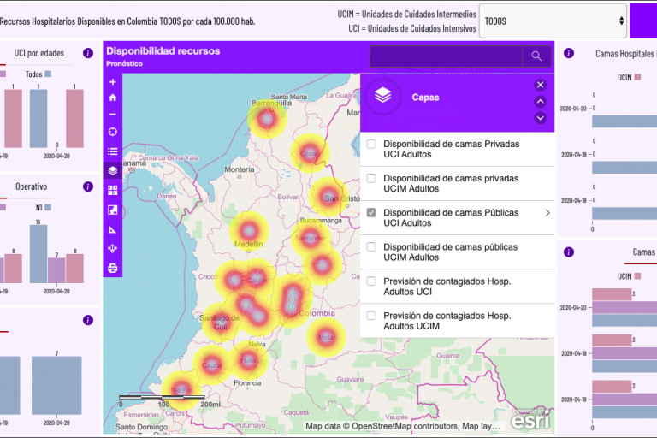This screenshot has width=657, height=438.
Task: Open info for UCI por edades chart
Action: coord(88,53)
